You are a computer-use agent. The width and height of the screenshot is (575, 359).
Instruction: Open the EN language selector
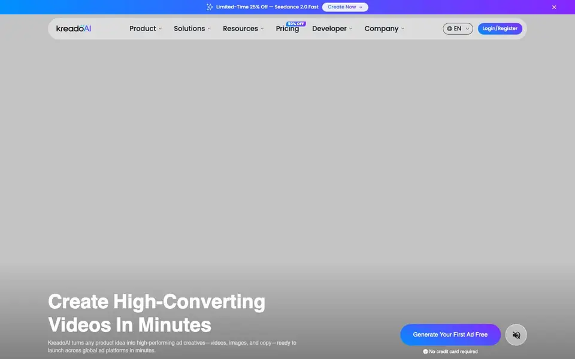(x=458, y=29)
